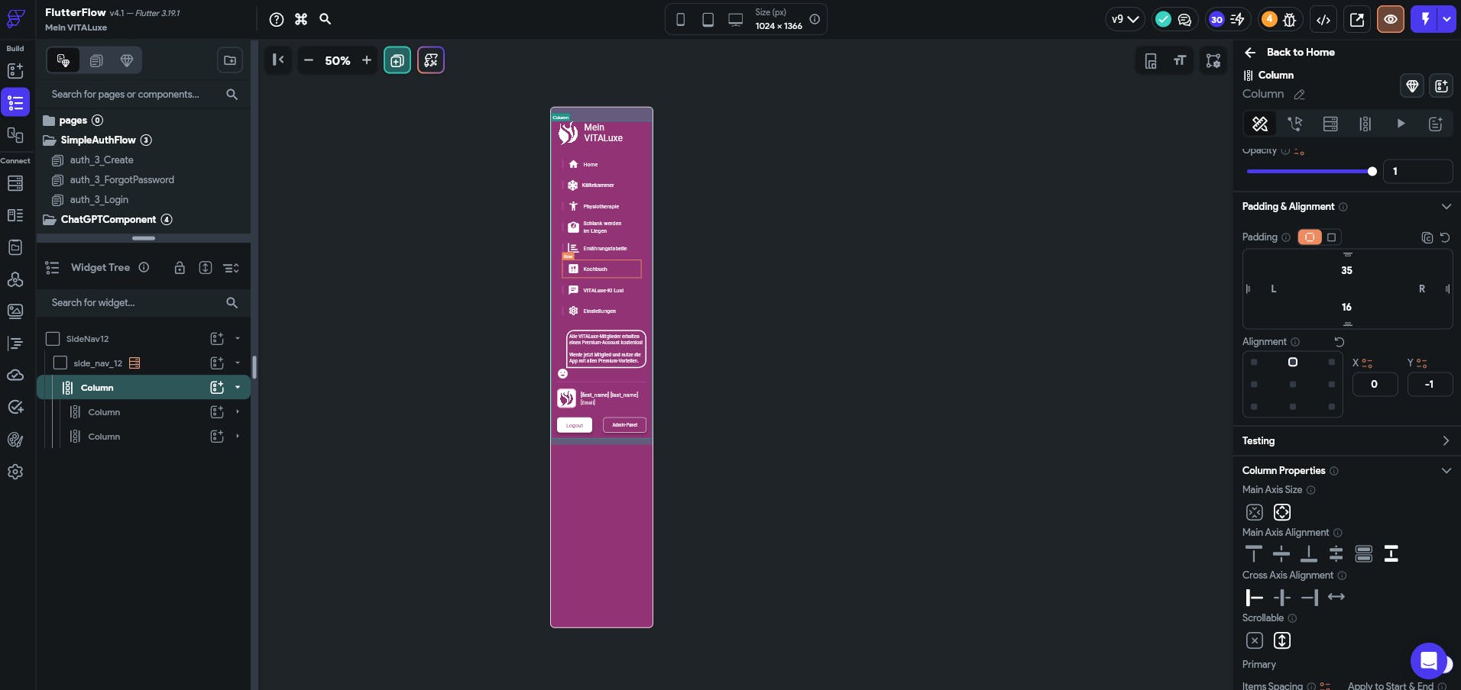Viewport: 1461px width, 690px height.
Task: Open the Widget Palette in left rail
Action: [15, 71]
